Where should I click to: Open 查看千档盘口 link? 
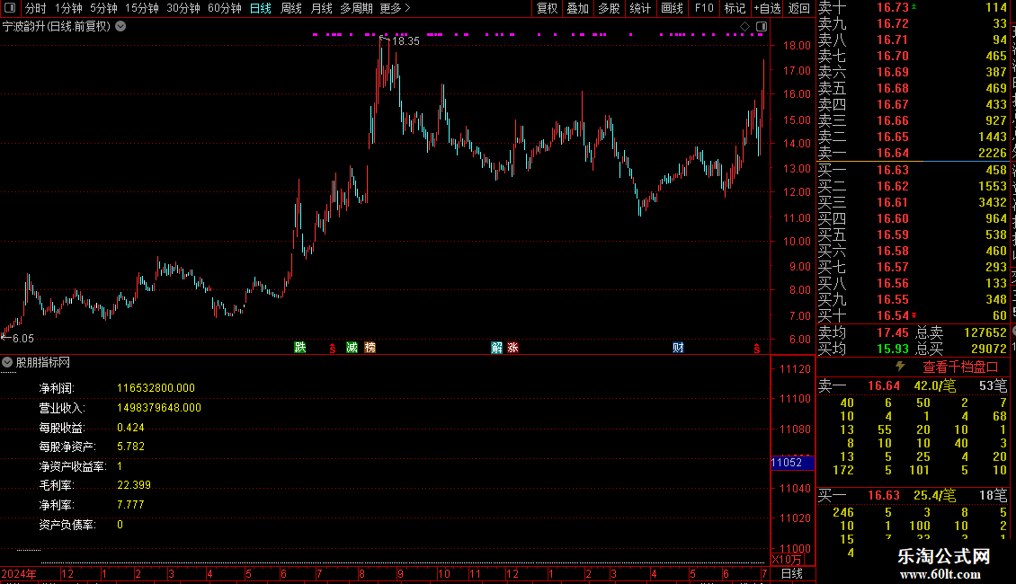[x=960, y=367]
